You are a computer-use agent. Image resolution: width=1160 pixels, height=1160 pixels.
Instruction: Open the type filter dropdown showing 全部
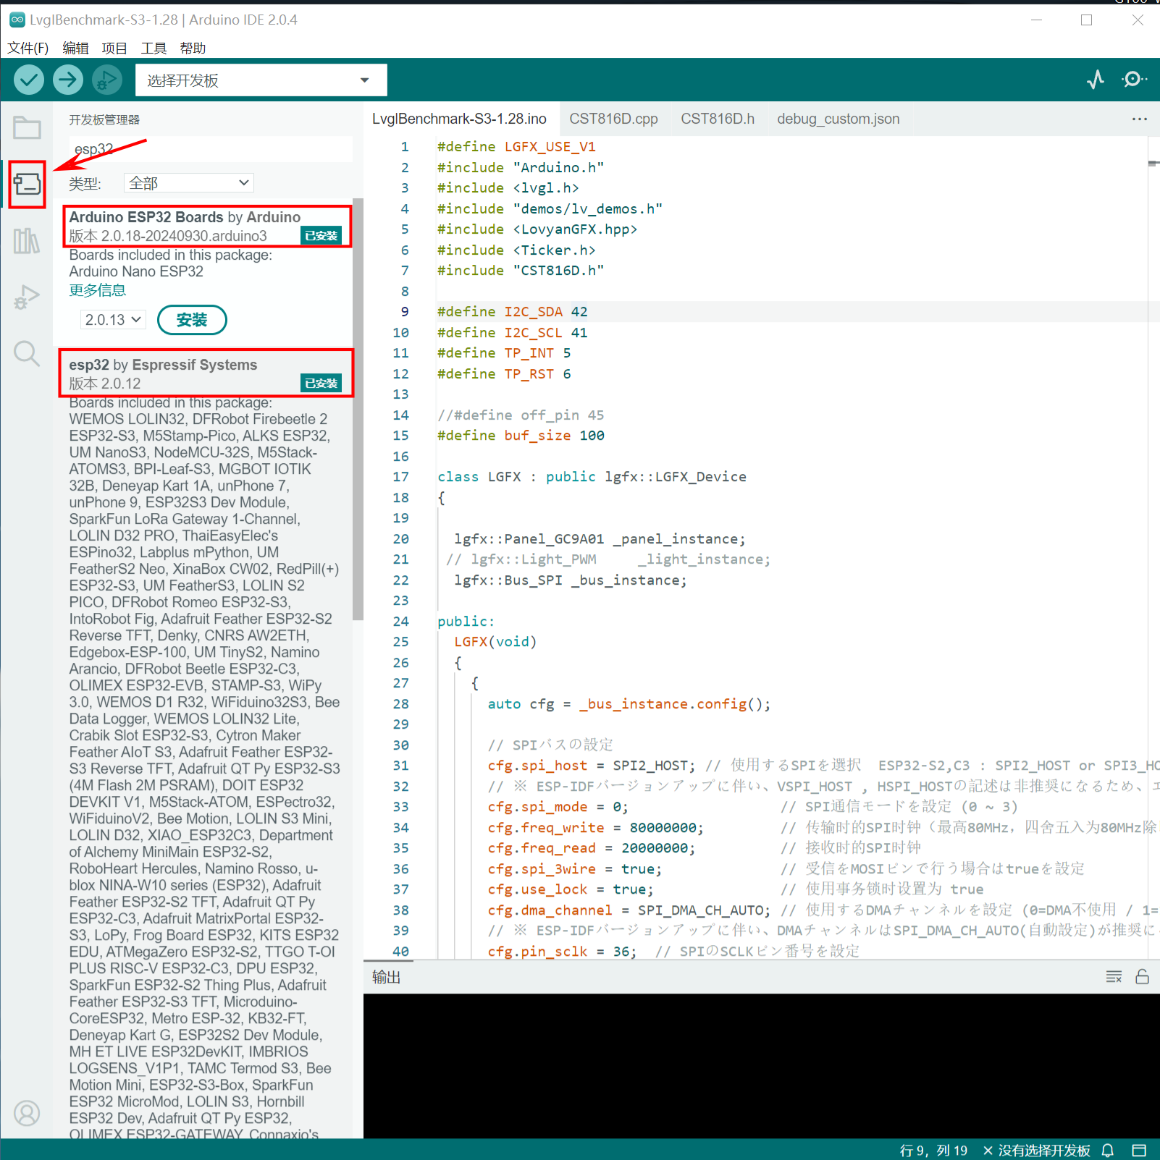pos(188,183)
